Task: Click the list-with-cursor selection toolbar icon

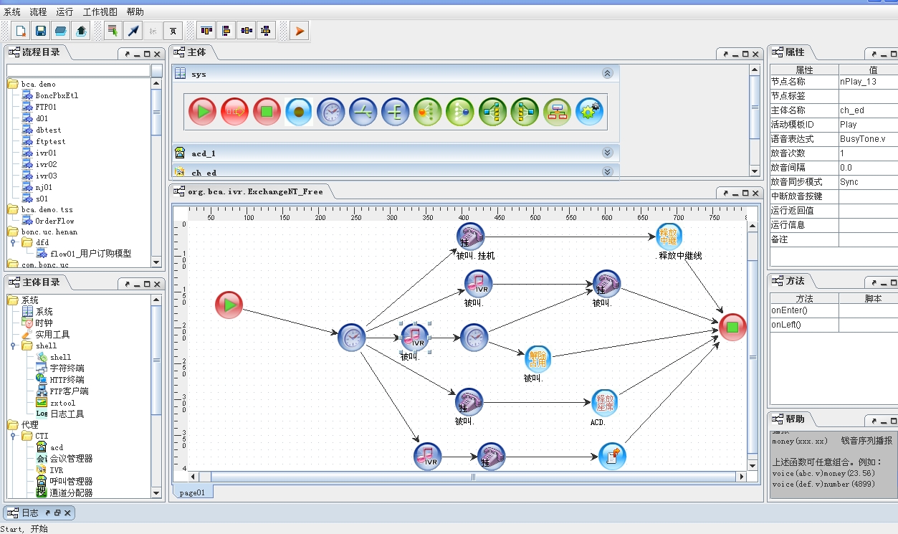Action: (x=113, y=31)
